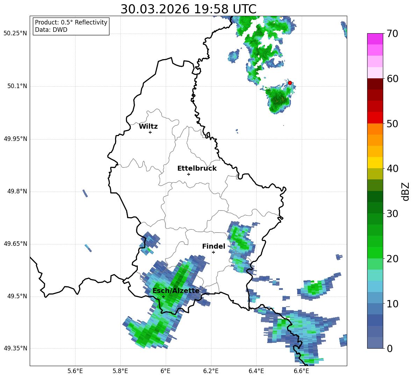414x378 pixels.
Task: Click the Findel city label
Action: tap(214, 246)
